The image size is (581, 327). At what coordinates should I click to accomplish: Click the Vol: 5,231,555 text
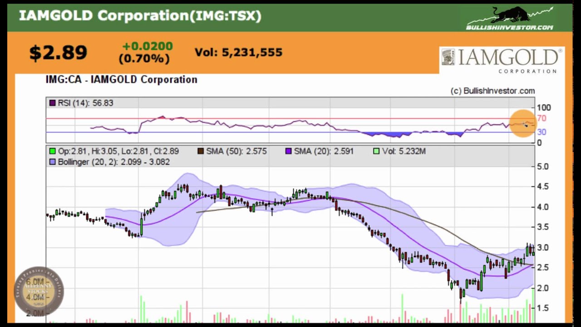click(239, 53)
